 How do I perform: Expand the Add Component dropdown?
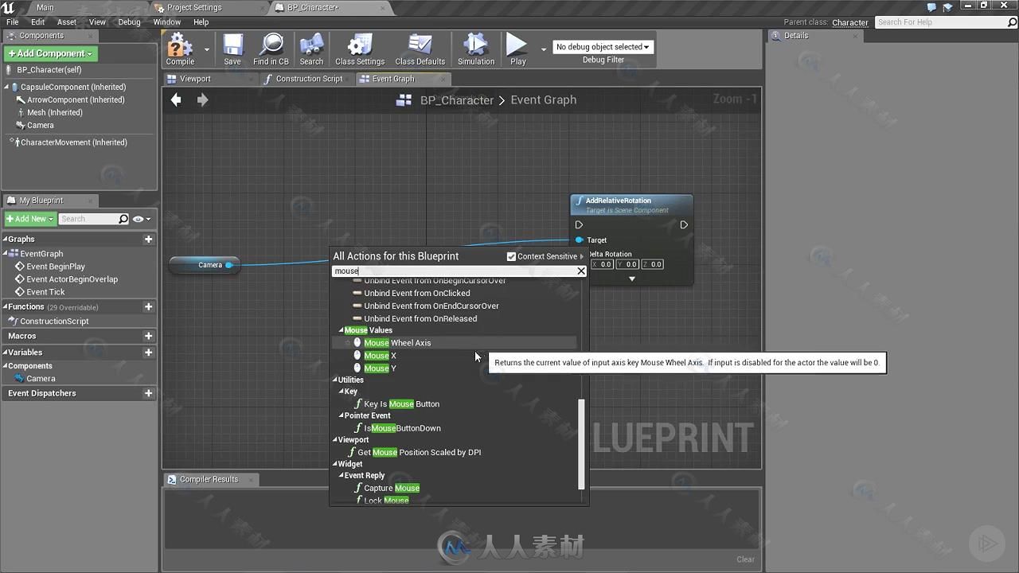(51, 53)
